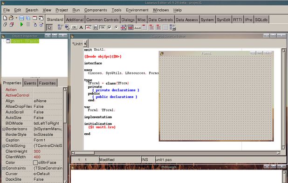Image resolution: width=288 pixels, height=183 pixels.
Task: Click the Step Over debug icon
Action: pos(41,24)
